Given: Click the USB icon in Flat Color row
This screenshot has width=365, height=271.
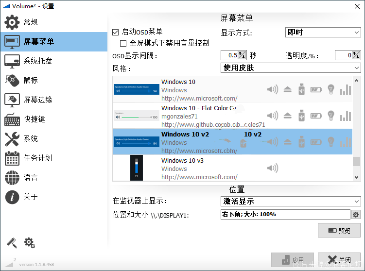Looking at the screenshot, I should click(301, 116).
